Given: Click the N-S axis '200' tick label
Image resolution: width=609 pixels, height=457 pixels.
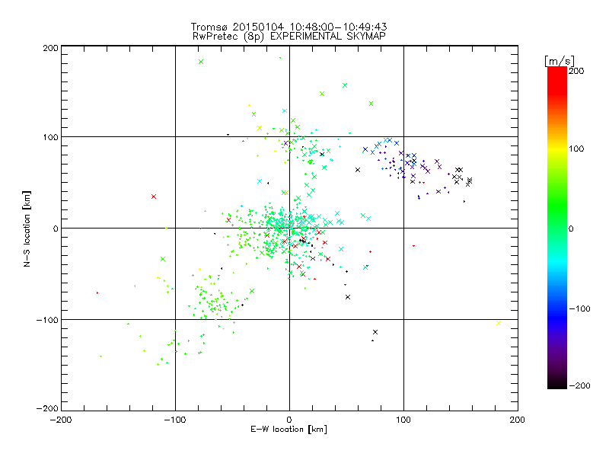Looking at the screenshot, I should [50, 48].
